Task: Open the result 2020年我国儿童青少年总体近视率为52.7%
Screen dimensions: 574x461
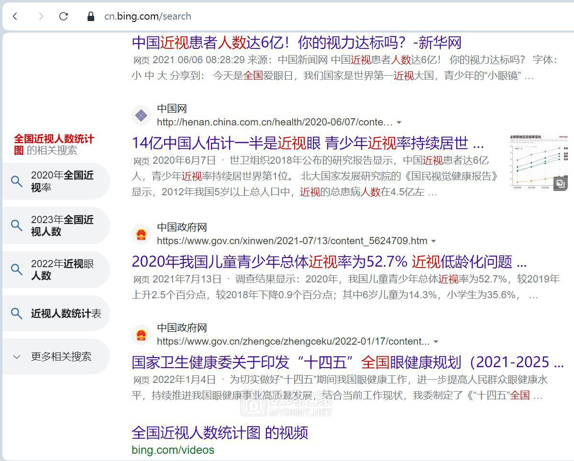Action: click(x=329, y=261)
